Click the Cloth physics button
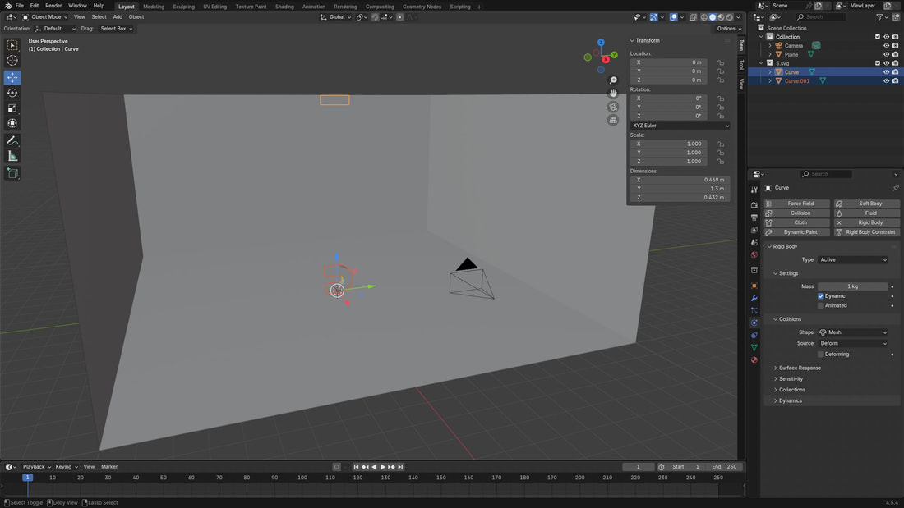904x508 pixels. pyautogui.click(x=799, y=222)
